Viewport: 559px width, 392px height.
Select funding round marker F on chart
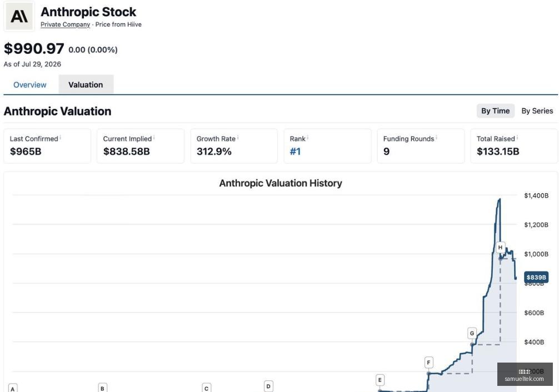tap(428, 363)
